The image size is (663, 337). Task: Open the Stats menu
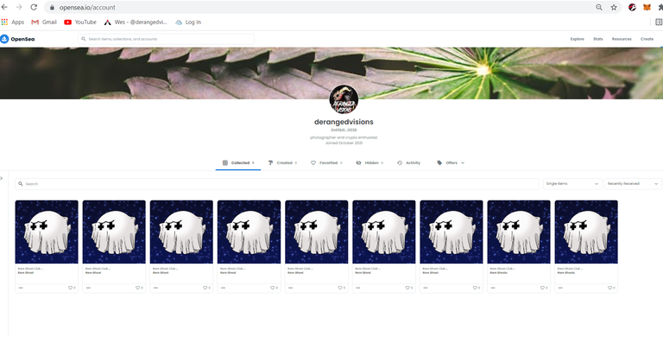point(598,39)
